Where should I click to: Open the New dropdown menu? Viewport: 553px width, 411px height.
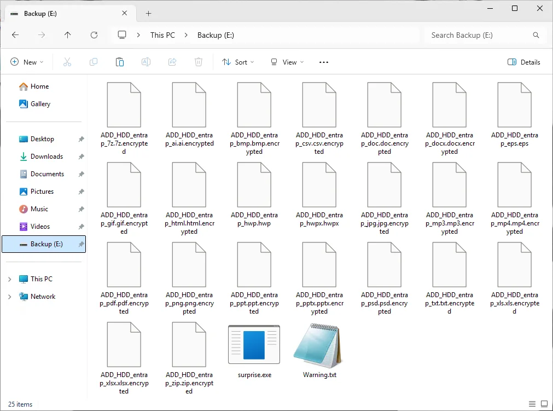27,62
